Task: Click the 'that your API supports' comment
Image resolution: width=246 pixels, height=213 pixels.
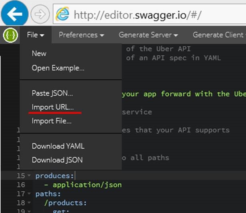Action: 182,130
